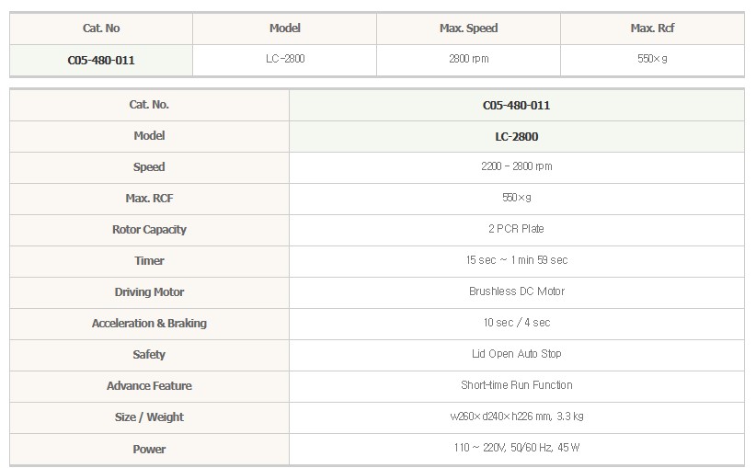Image resolution: width=756 pixels, height=468 pixels.
Task: Click the bold LC-2800 model value
Action: click(x=516, y=136)
